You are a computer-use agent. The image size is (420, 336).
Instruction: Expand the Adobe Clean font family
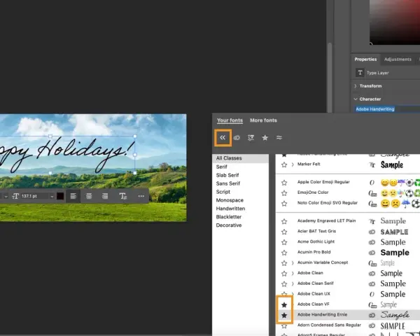click(293, 273)
